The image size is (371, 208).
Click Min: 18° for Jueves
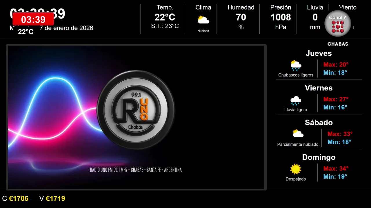335,73
